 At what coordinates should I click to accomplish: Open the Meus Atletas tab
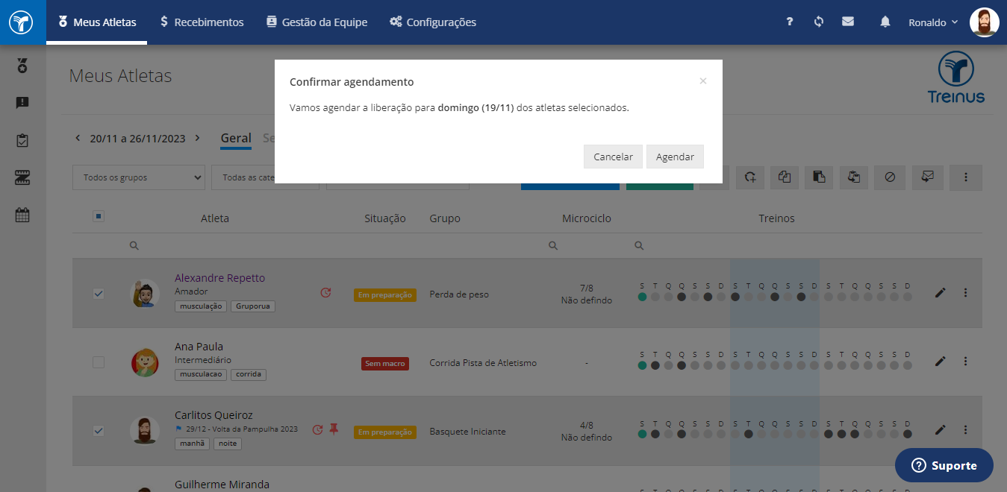[x=97, y=22]
